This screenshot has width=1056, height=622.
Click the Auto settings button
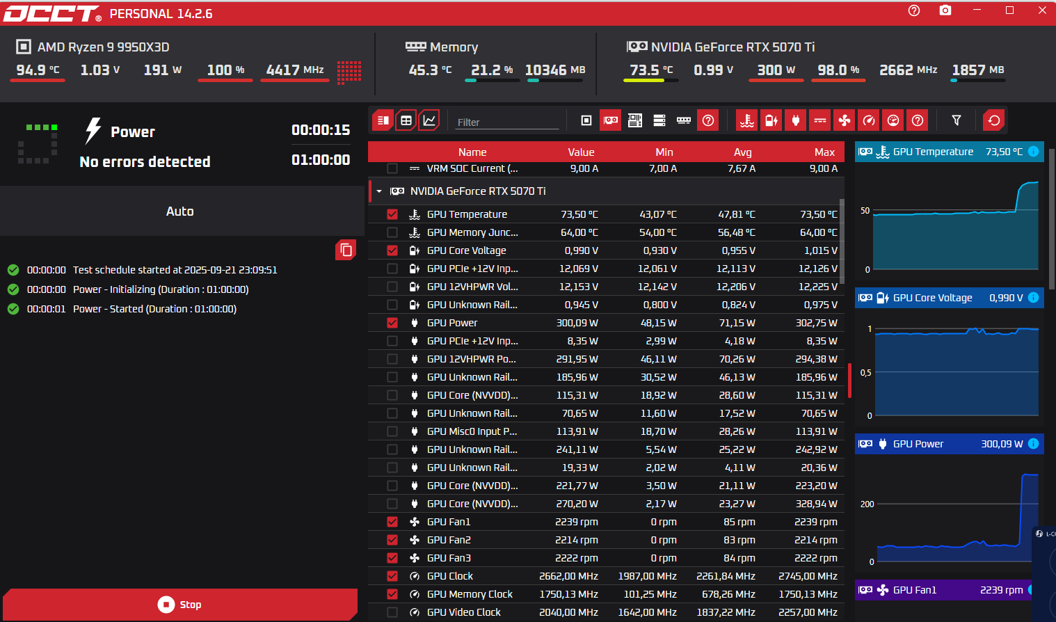click(x=180, y=211)
